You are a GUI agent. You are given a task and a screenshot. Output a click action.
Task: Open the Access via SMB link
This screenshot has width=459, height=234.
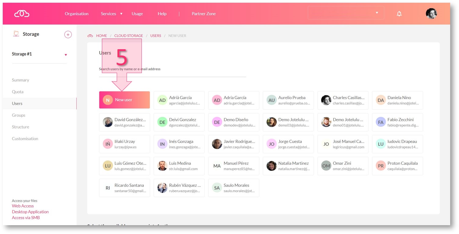(26, 218)
